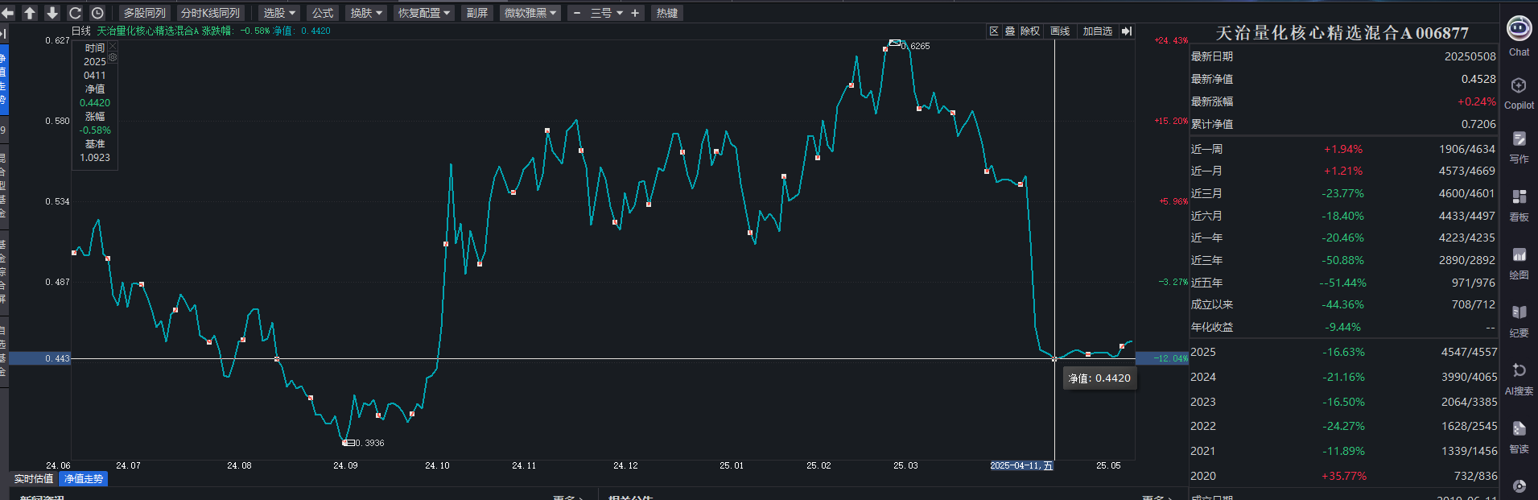This screenshot has width=1538, height=500.
Task: Toggle the 除权 adjustment option
Action: [1029, 31]
